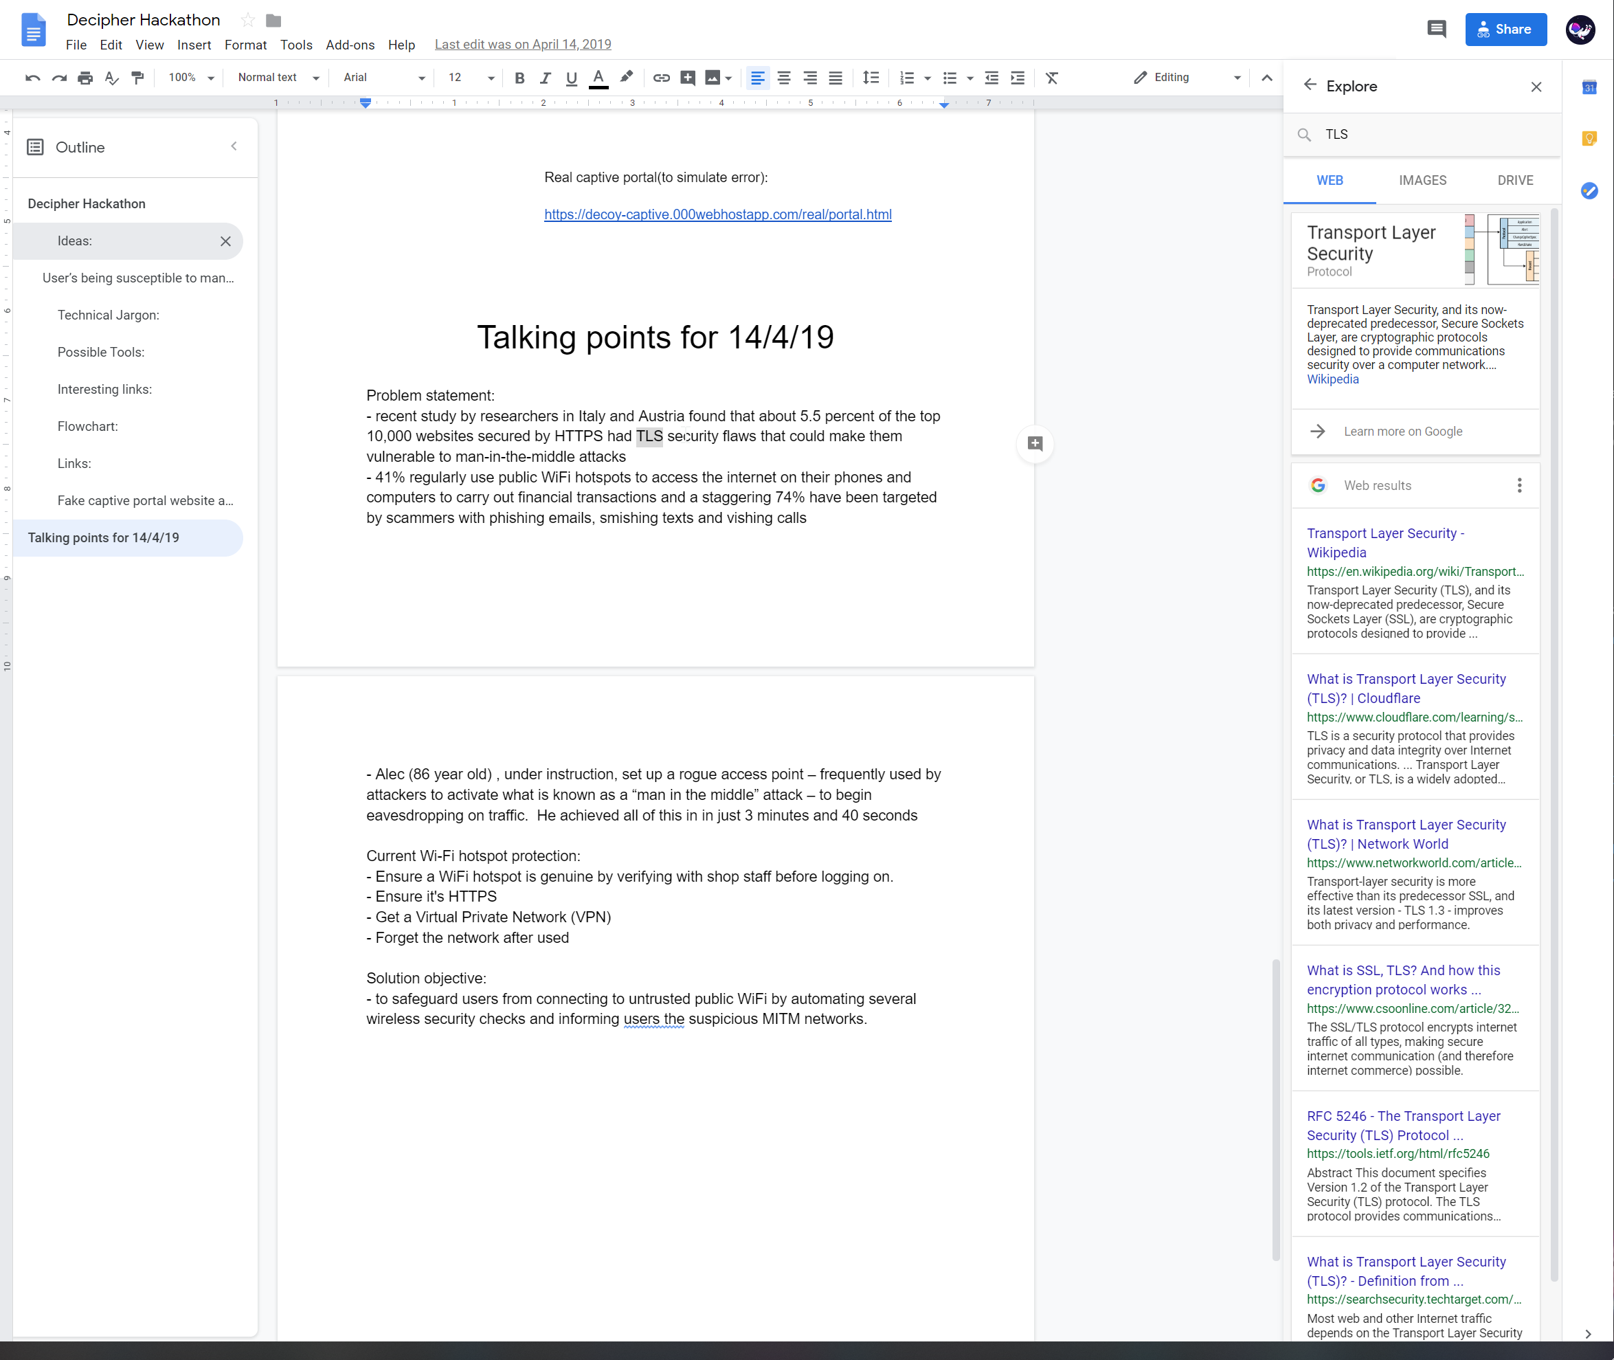Click the Paint format roller icon
The height and width of the screenshot is (1360, 1614).
coord(138,78)
